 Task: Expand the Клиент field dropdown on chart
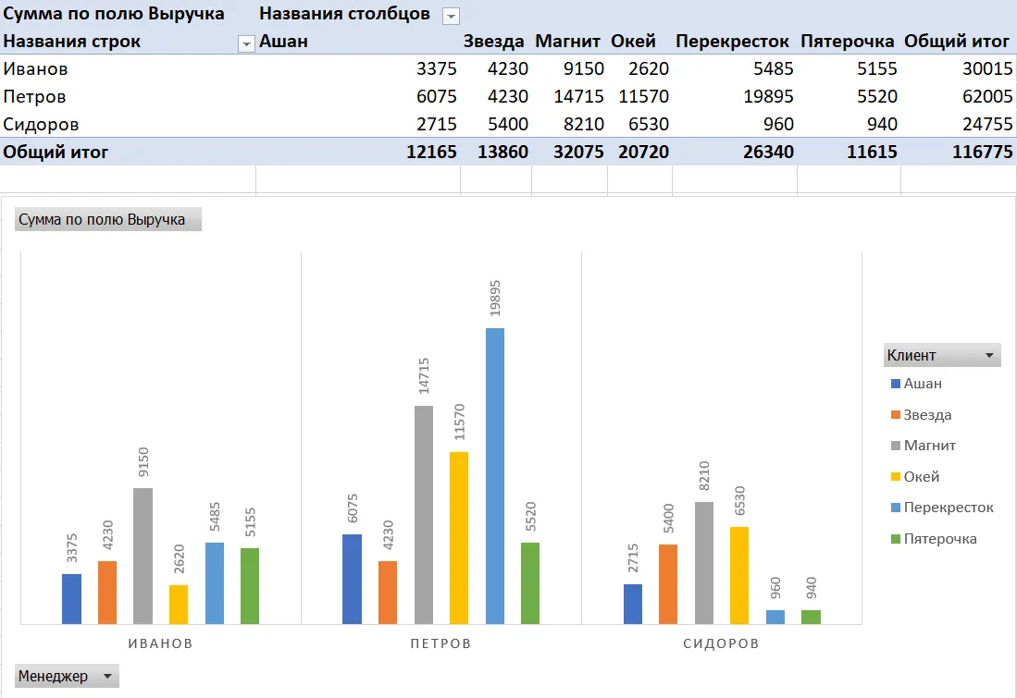tap(942, 355)
